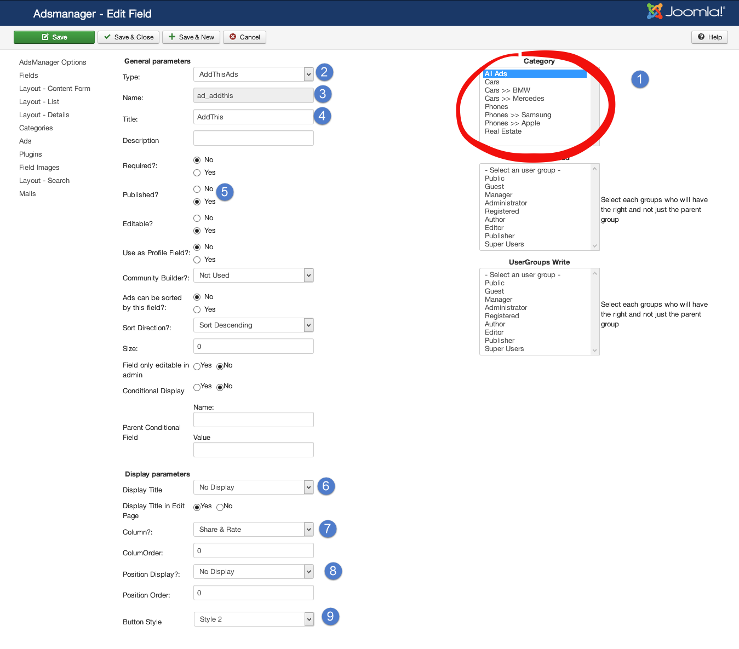Image resolution: width=739 pixels, height=649 pixels.
Task: Enable Conditional Display Yes option
Action: tap(197, 388)
